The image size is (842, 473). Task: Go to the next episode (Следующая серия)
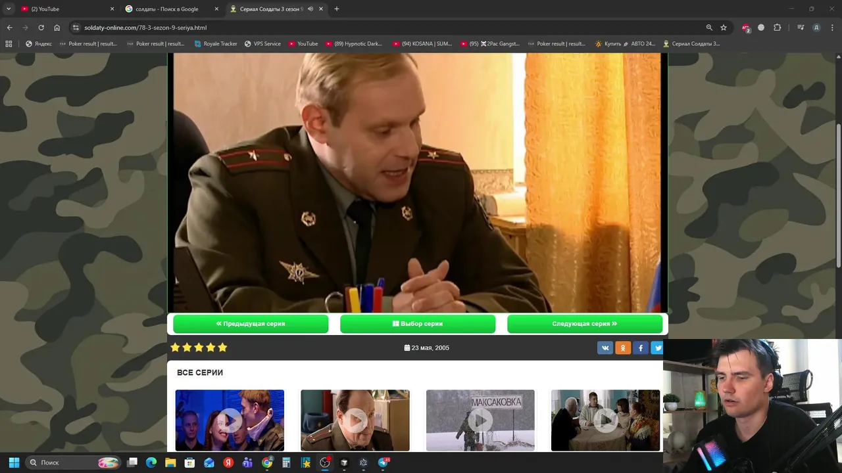585,324
